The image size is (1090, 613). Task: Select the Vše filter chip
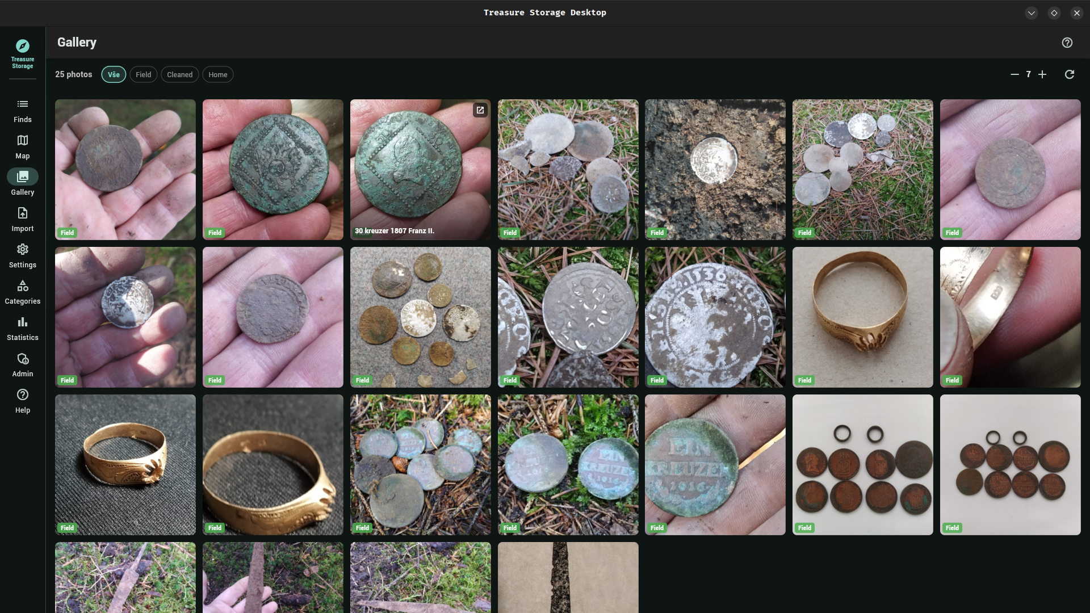tap(114, 74)
